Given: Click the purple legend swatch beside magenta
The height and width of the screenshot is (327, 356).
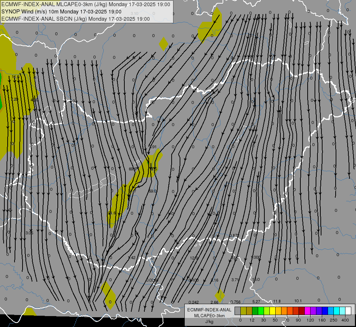Looking at the screenshot, I should click(313, 311).
